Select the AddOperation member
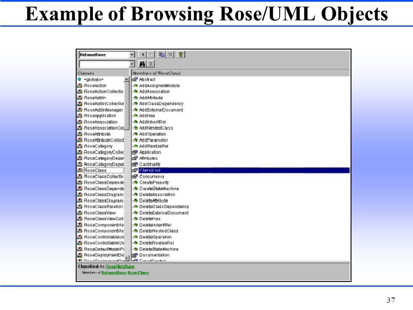Viewport: 413px width, 310px height. coord(152,134)
